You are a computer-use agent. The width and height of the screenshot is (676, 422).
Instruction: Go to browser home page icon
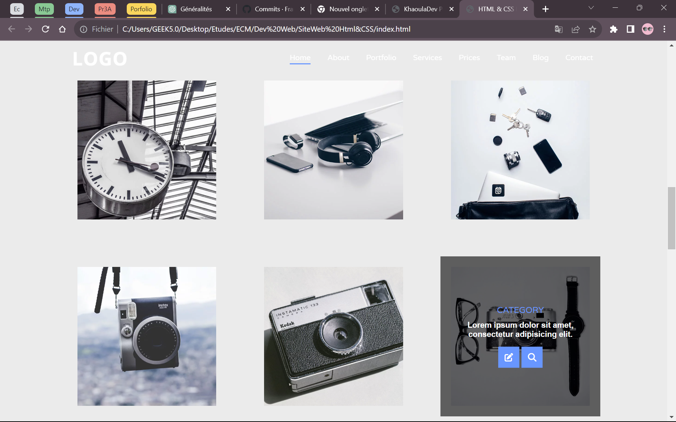(x=62, y=29)
